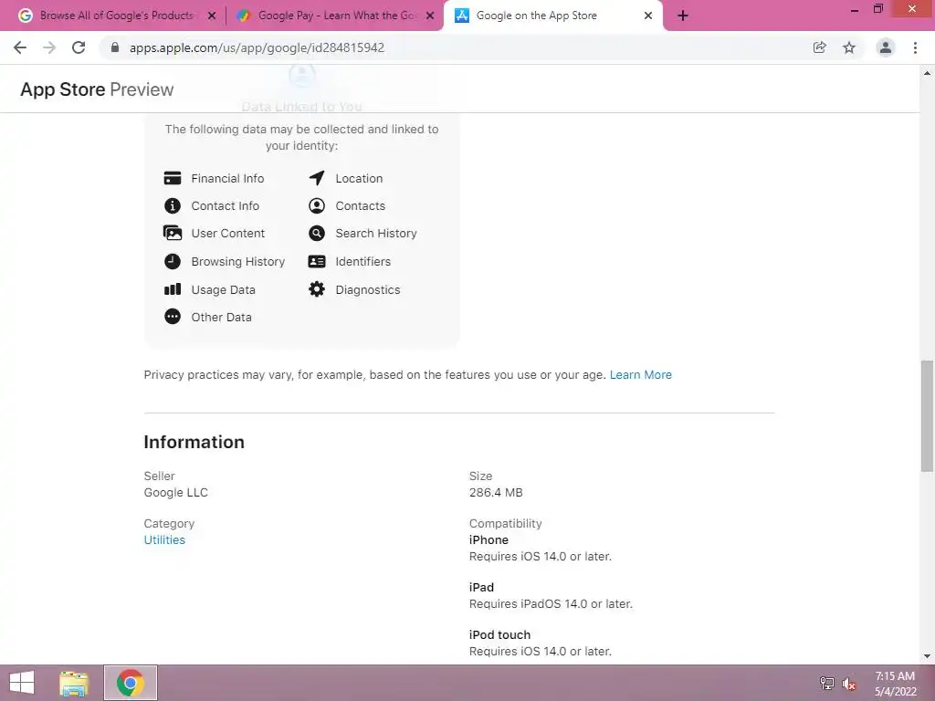The image size is (935, 701).
Task: Click the network tray icon
Action: 827,684
